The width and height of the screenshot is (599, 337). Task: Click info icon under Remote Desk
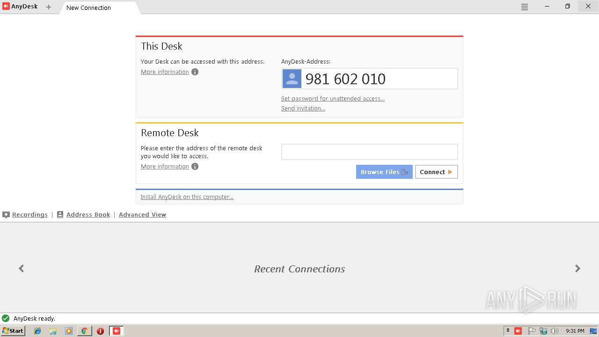click(195, 166)
